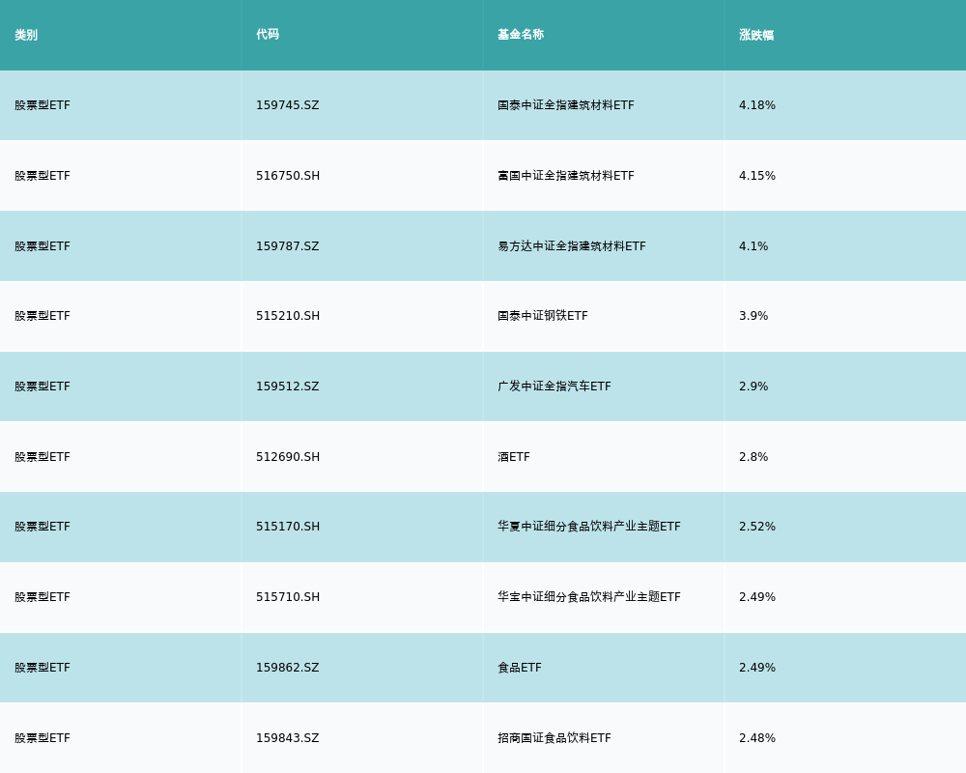The width and height of the screenshot is (966, 773).
Task: Select code 515710.SH
Action: pyautogui.click(x=288, y=597)
